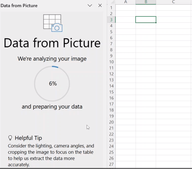This screenshot has height=169, width=192.
Task: Select row 11 header
Action: coord(111,68)
